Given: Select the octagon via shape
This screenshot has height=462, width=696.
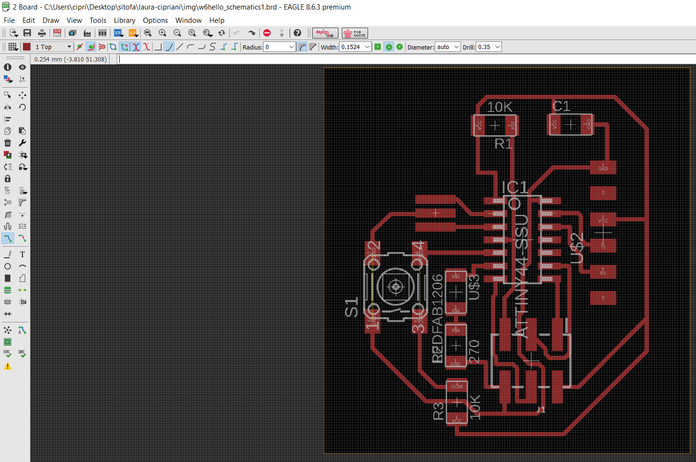Looking at the screenshot, I should coord(399,47).
